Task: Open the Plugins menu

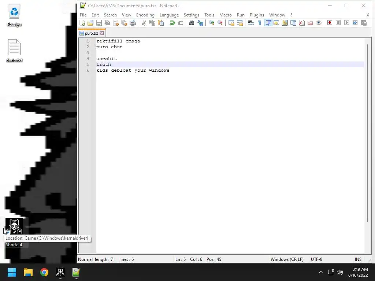Action: pyautogui.click(x=257, y=15)
